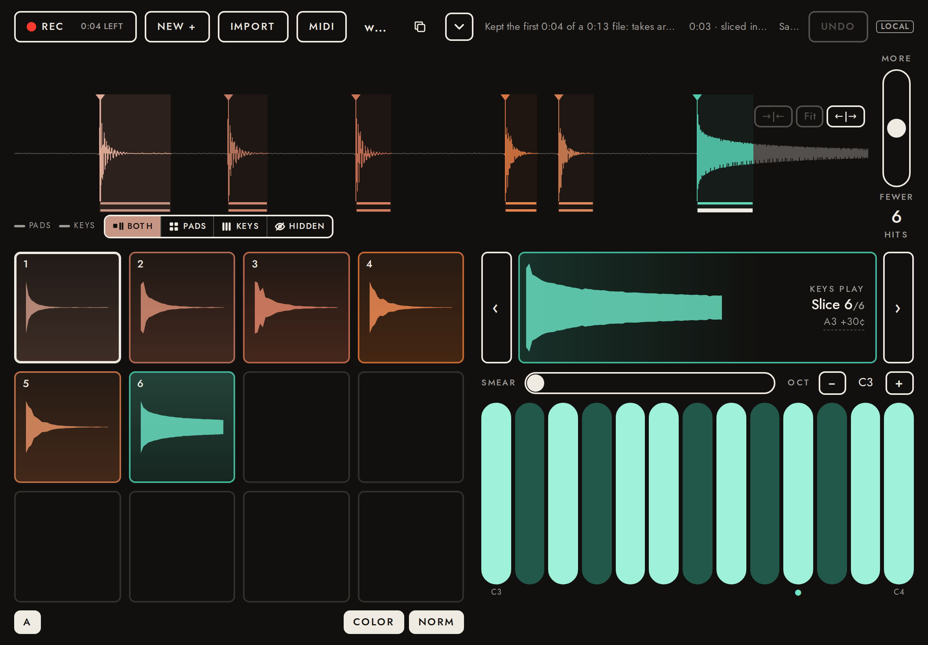Start recording with the REC button

click(x=75, y=27)
